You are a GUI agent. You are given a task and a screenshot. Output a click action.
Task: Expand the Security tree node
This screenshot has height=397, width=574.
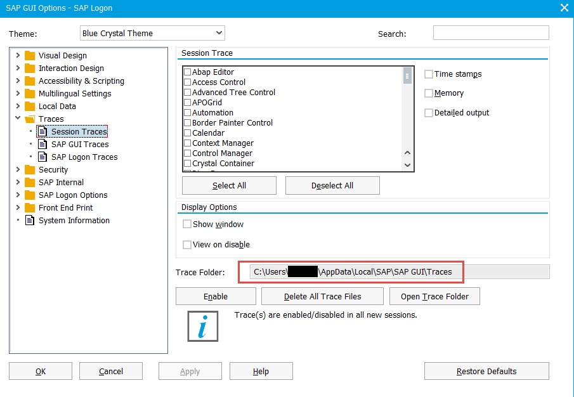pyautogui.click(x=18, y=170)
